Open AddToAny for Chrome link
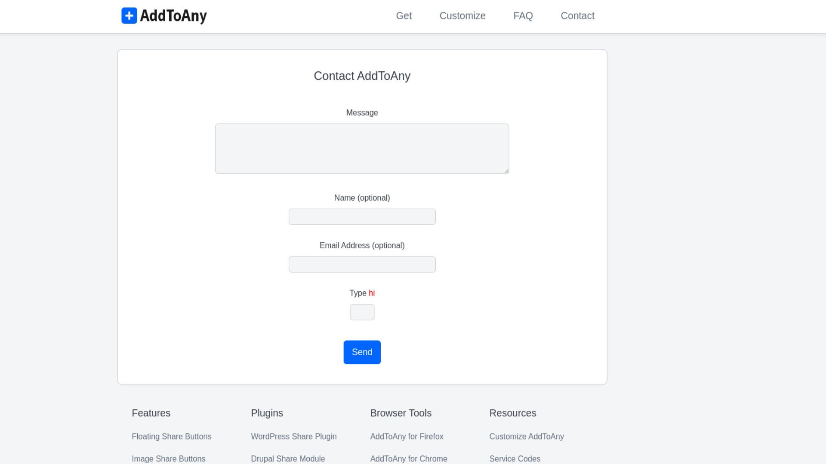Screen dimensions: 826x464 click(409, 459)
